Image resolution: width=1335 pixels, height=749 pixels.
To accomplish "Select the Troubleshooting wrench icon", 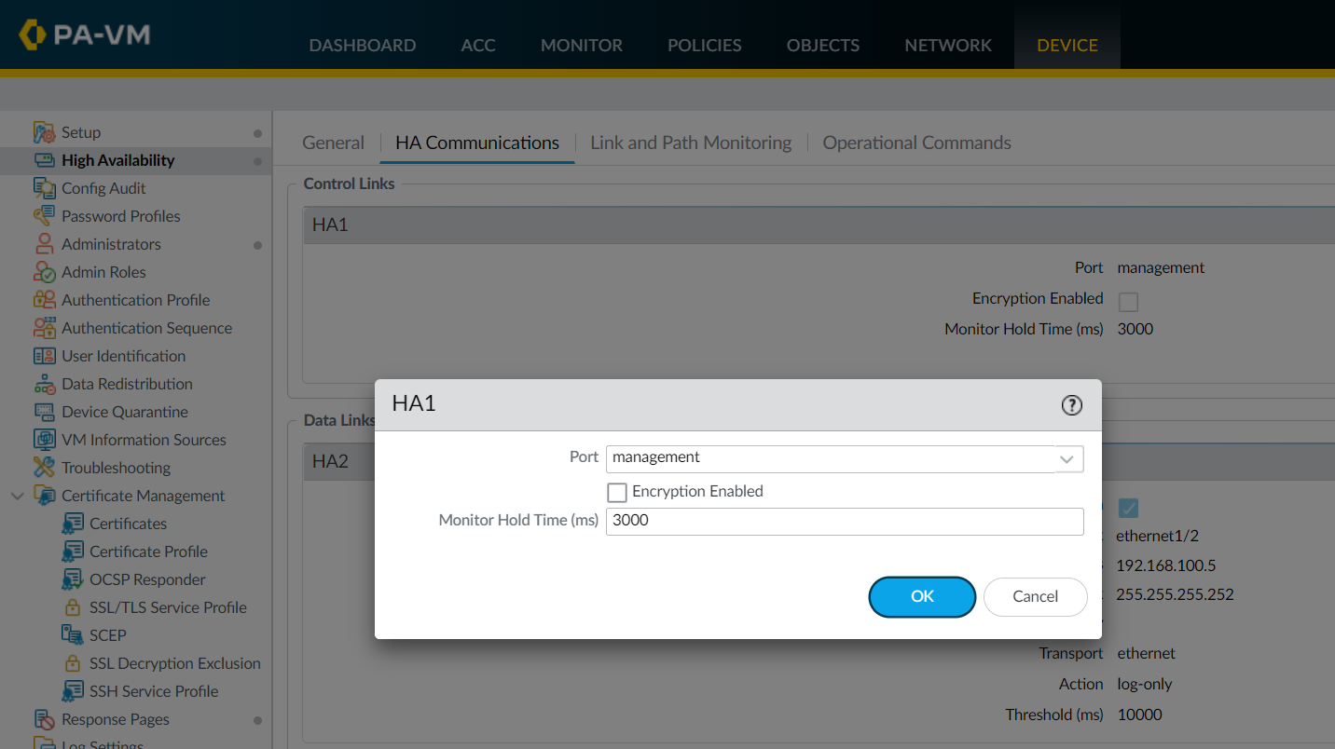I will coord(45,468).
